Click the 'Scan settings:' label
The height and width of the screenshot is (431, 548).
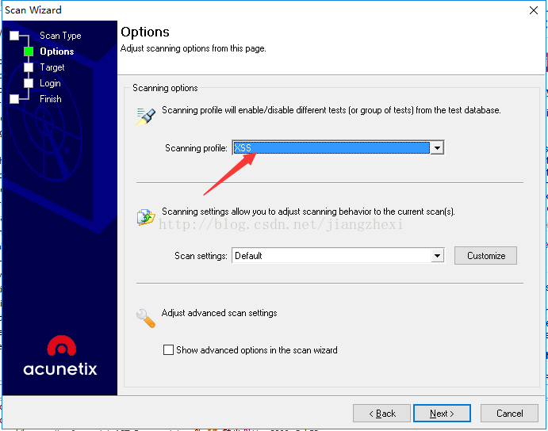click(201, 256)
